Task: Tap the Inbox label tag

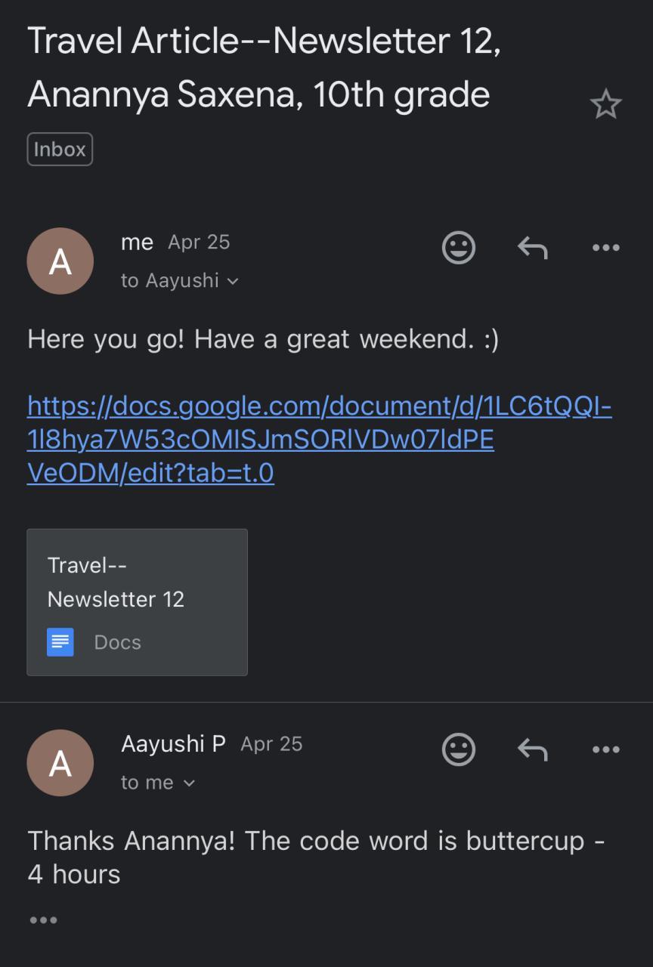Action: pyautogui.click(x=60, y=150)
